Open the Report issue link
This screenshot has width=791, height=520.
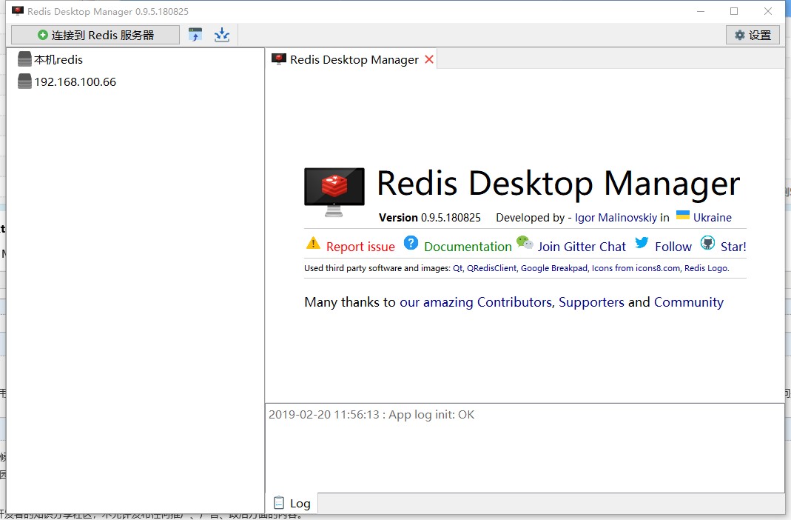pos(360,247)
